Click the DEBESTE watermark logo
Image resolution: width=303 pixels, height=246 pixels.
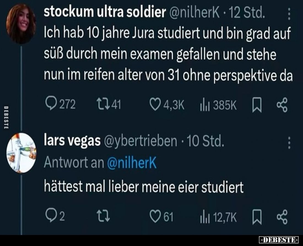coord(278,240)
